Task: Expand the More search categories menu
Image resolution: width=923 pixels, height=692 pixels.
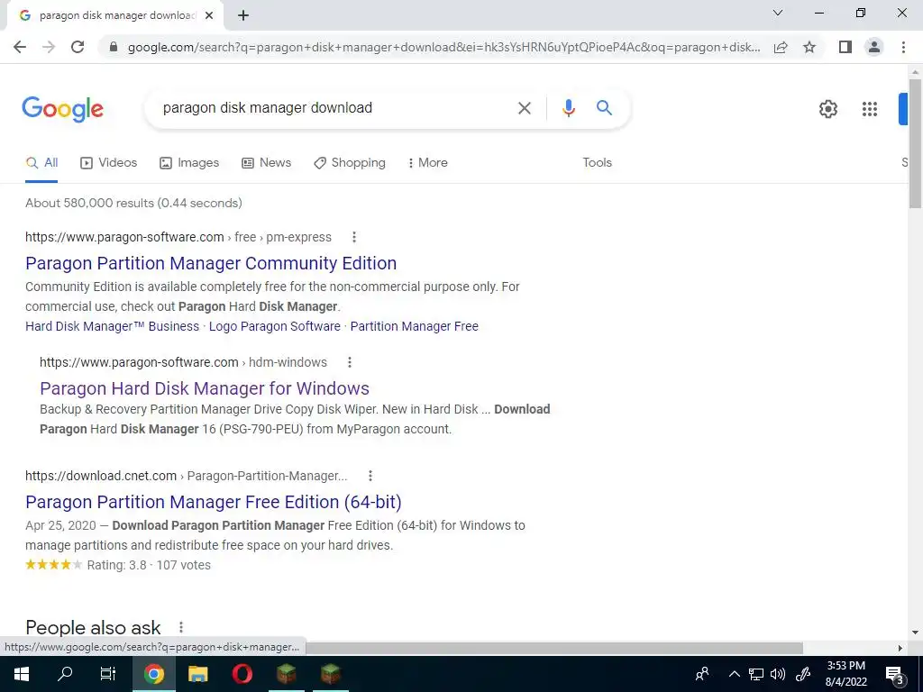Action: pos(427,163)
